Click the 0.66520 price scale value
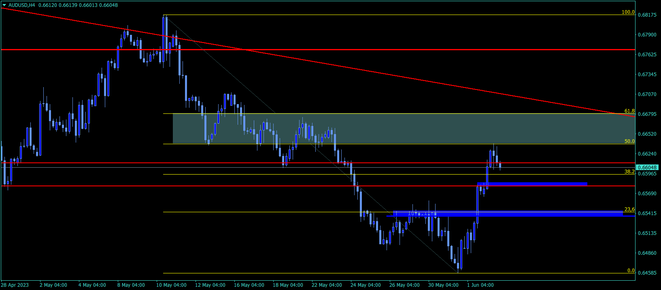The width and height of the screenshot is (661, 290). coord(647,134)
